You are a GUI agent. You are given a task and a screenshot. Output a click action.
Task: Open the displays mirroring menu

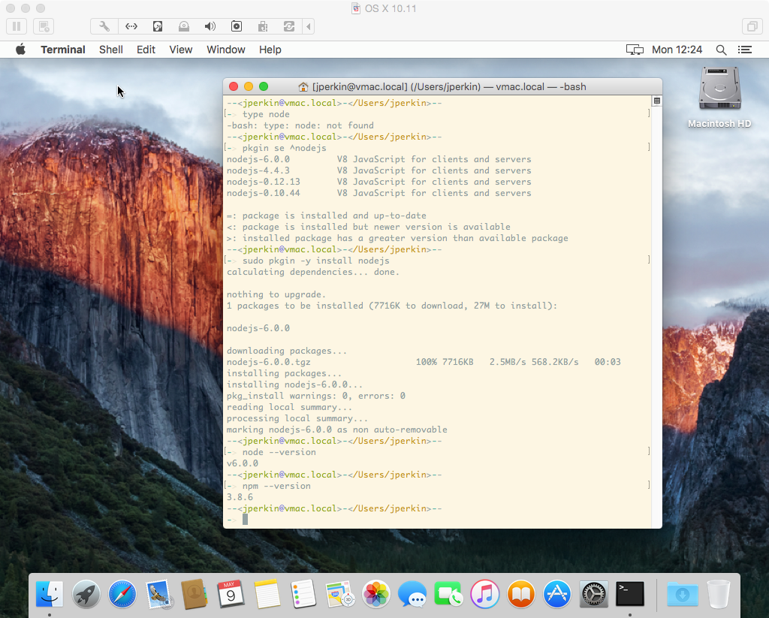coord(635,50)
